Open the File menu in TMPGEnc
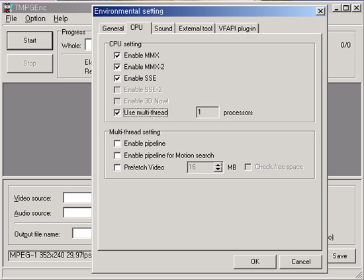364x280 pixels. click(11, 19)
